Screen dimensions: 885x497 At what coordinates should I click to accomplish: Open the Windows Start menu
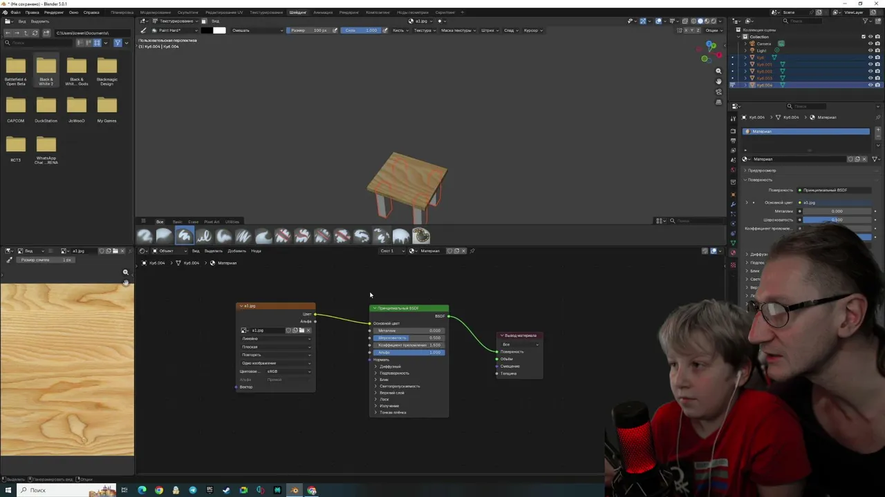click(8, 490)
